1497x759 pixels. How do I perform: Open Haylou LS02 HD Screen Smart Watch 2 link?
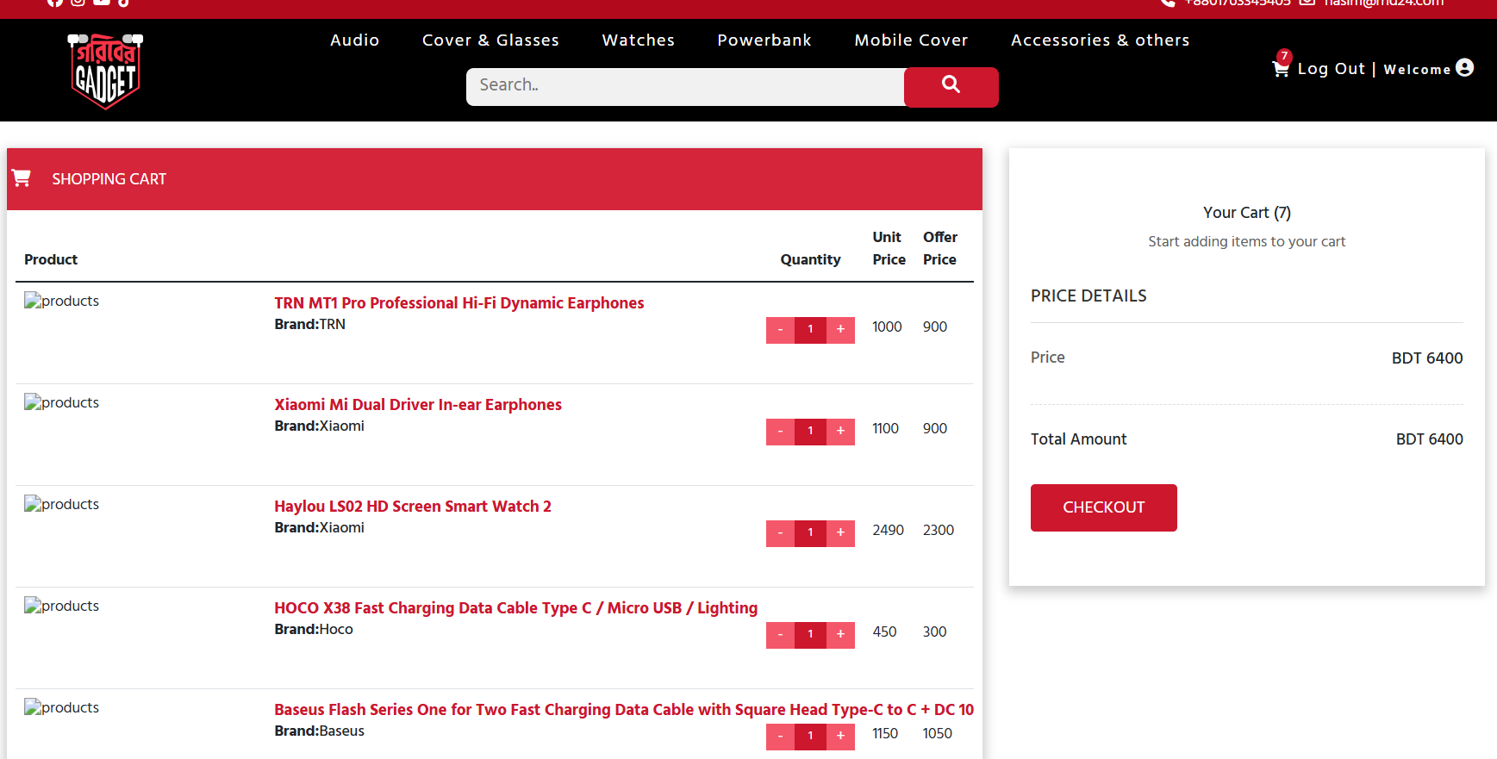(413, 507)
